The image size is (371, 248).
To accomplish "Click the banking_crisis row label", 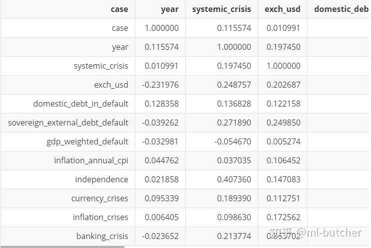I will click(102, 236).
